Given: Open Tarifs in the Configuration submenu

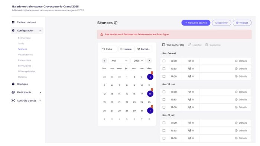Looking at the screenshot, I should pyautogui.click(x=21, y=43).
